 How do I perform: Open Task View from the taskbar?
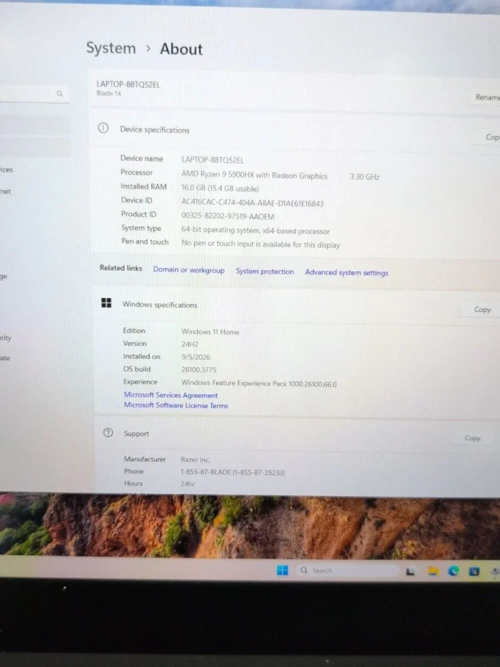(410, 571)
